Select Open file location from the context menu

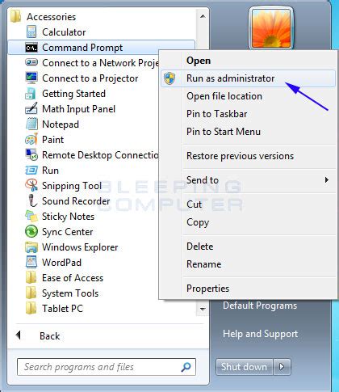[224, 96]
